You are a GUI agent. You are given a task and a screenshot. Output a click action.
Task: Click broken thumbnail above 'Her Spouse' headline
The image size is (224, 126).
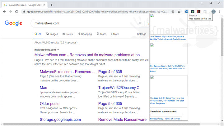[x=169, y=54]
